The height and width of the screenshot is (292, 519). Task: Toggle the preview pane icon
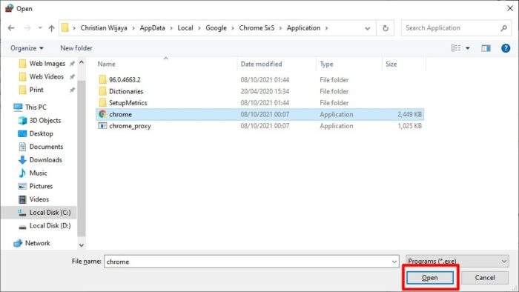pyautogui.click(x=486, y=48)
